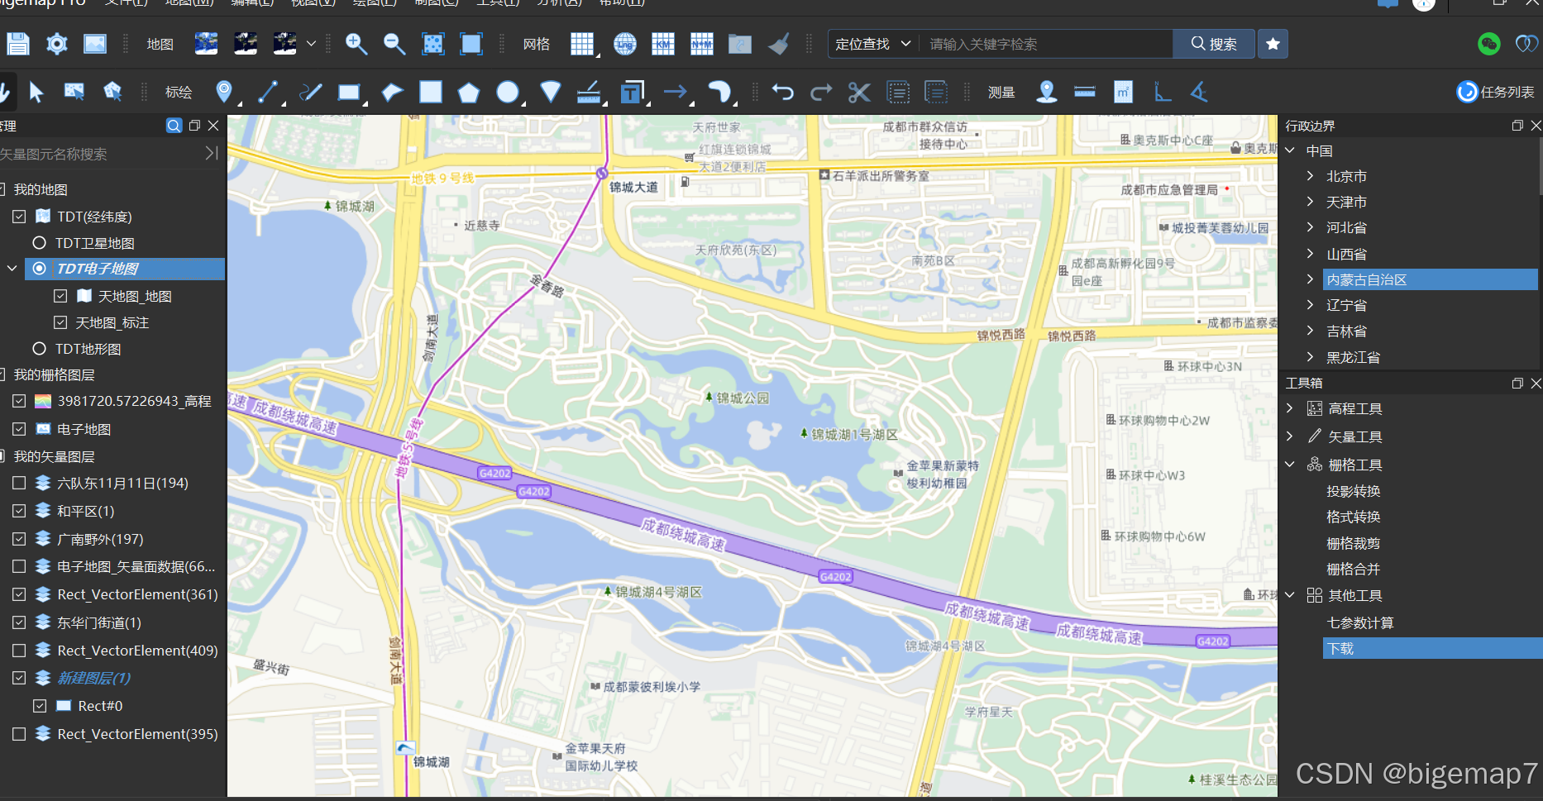Open the 定位查找 dropdown
This screenshot has height=801, width=1543.
[873, 44]
